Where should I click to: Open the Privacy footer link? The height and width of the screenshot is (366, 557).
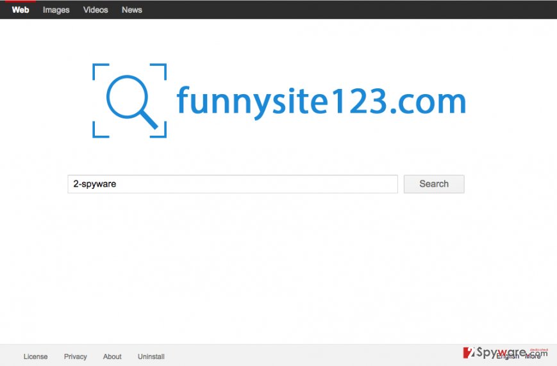pyautogui.click(x=75, y=356)
